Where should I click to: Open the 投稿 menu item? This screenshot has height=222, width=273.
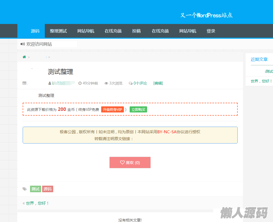click(x=136, y=31)
